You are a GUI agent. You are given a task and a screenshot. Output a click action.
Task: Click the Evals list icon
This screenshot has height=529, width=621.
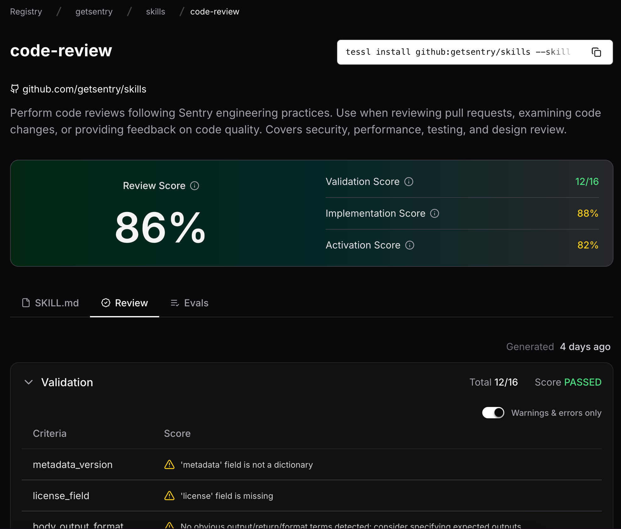(175, 303)
